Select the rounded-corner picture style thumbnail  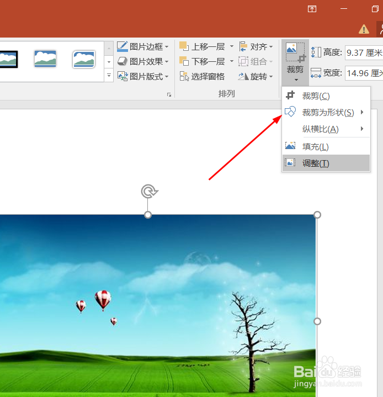tap(84, 59)
